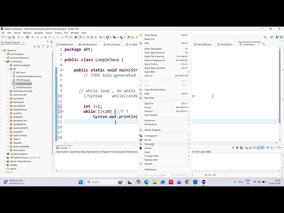Minimize the Project Explorer view

[47, 42]
